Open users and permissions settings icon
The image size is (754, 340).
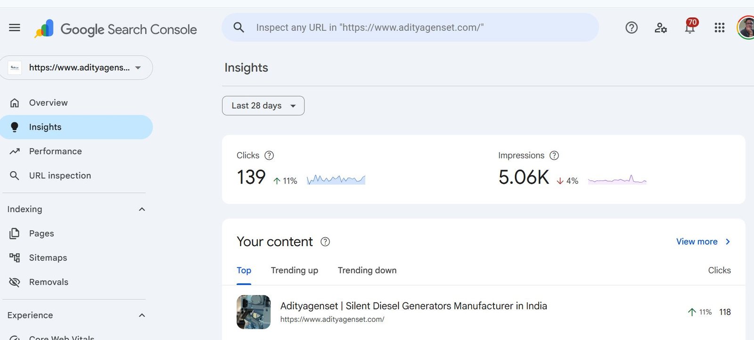[661, 28]
